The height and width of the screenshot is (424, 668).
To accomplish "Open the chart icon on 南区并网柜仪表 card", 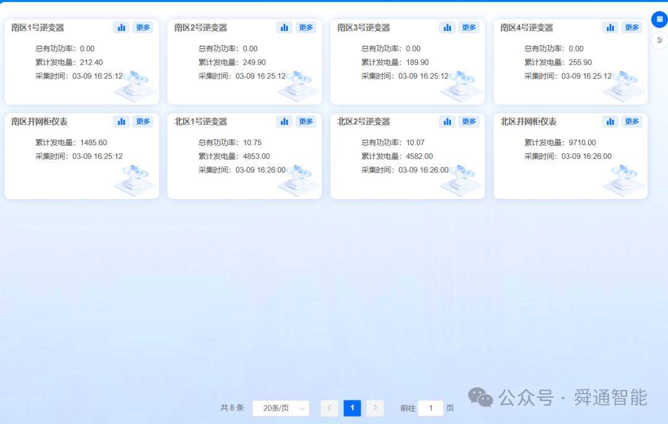I will [x=121, y=121].
